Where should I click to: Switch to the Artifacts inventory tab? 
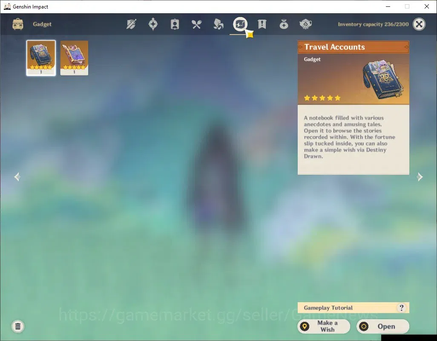click(x=153, y=24)
